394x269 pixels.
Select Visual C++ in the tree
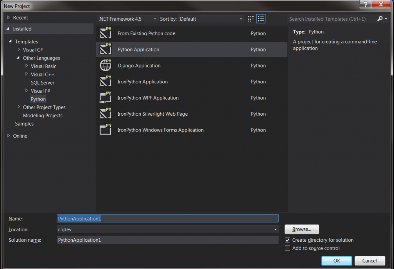pyautogui.click(x=42, y=75)
